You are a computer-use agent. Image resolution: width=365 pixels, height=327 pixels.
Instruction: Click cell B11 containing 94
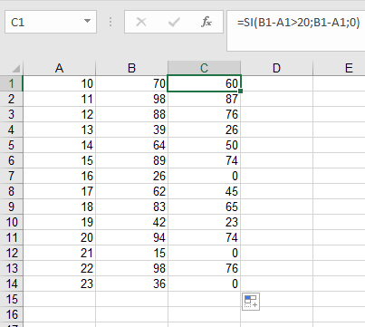(131, 237)
